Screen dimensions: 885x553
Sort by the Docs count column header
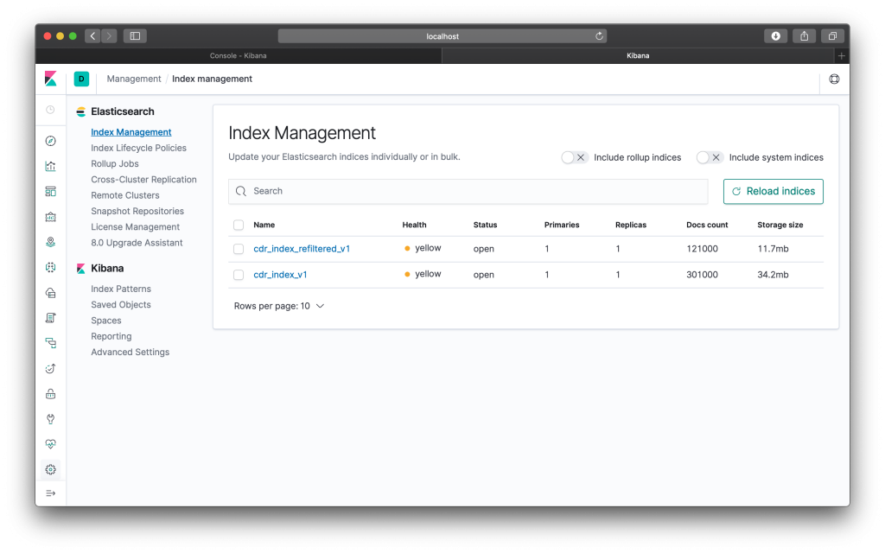coord(707,226)
